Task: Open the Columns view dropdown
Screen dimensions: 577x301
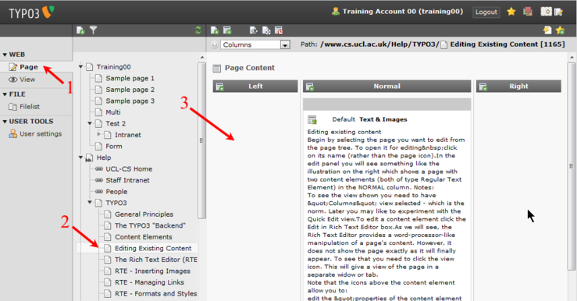Action: [255, 44]
